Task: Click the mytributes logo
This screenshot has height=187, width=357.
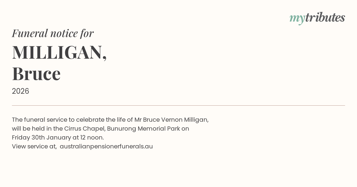Action: coord(317,18)
